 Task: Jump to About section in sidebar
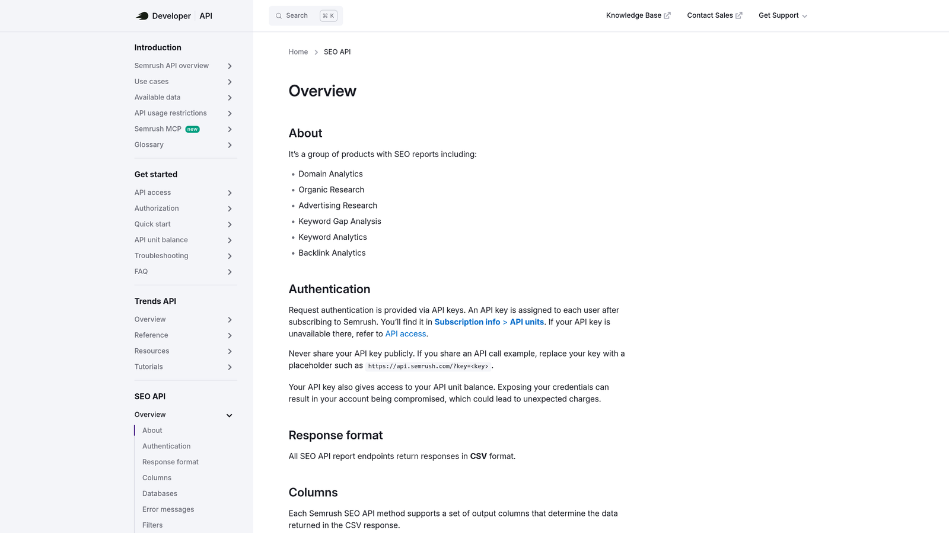coord(152,431)
